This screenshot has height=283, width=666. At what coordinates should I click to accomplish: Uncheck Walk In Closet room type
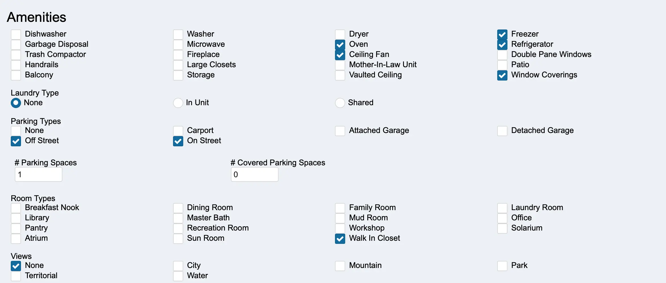[340, 238]
